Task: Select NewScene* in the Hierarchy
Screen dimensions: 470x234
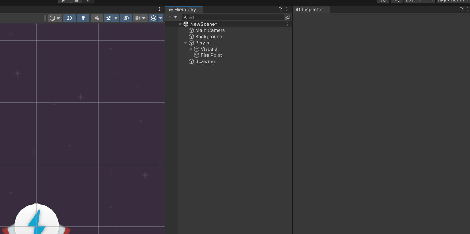Action: tap(204, 24)
